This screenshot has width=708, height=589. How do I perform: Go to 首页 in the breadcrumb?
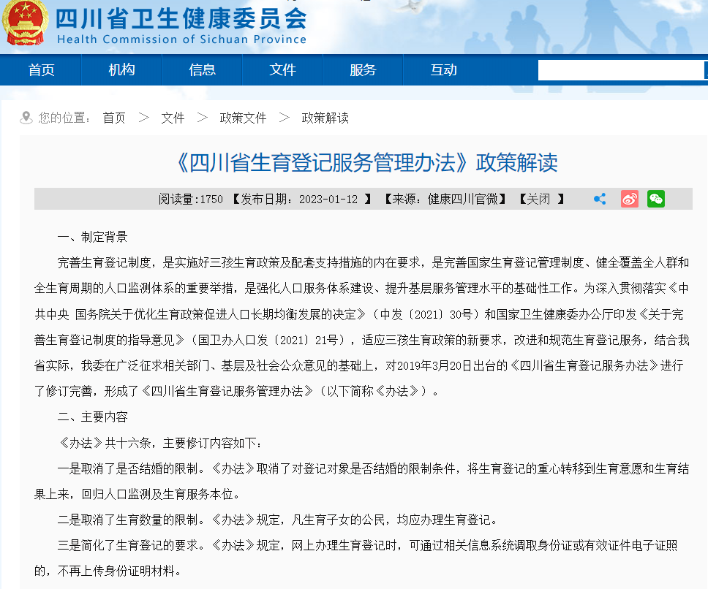(114, 118)
